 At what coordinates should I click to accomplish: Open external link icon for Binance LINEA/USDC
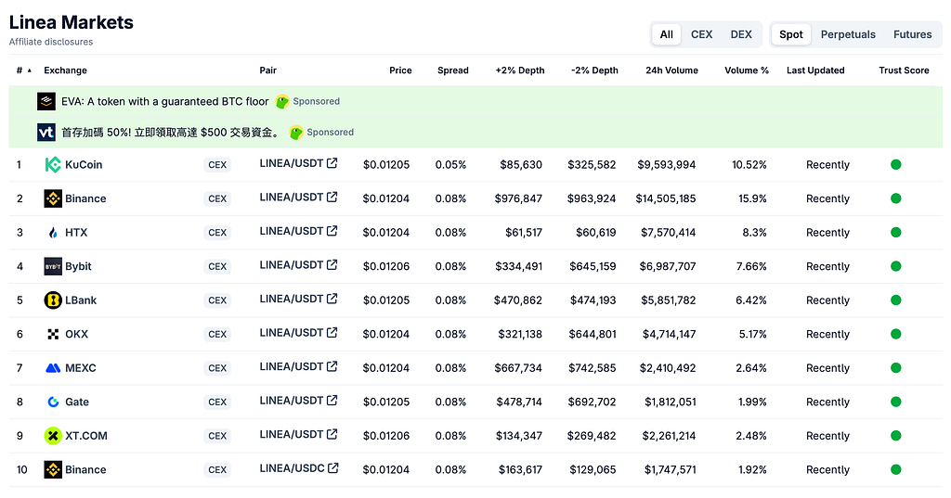[333, 468]
